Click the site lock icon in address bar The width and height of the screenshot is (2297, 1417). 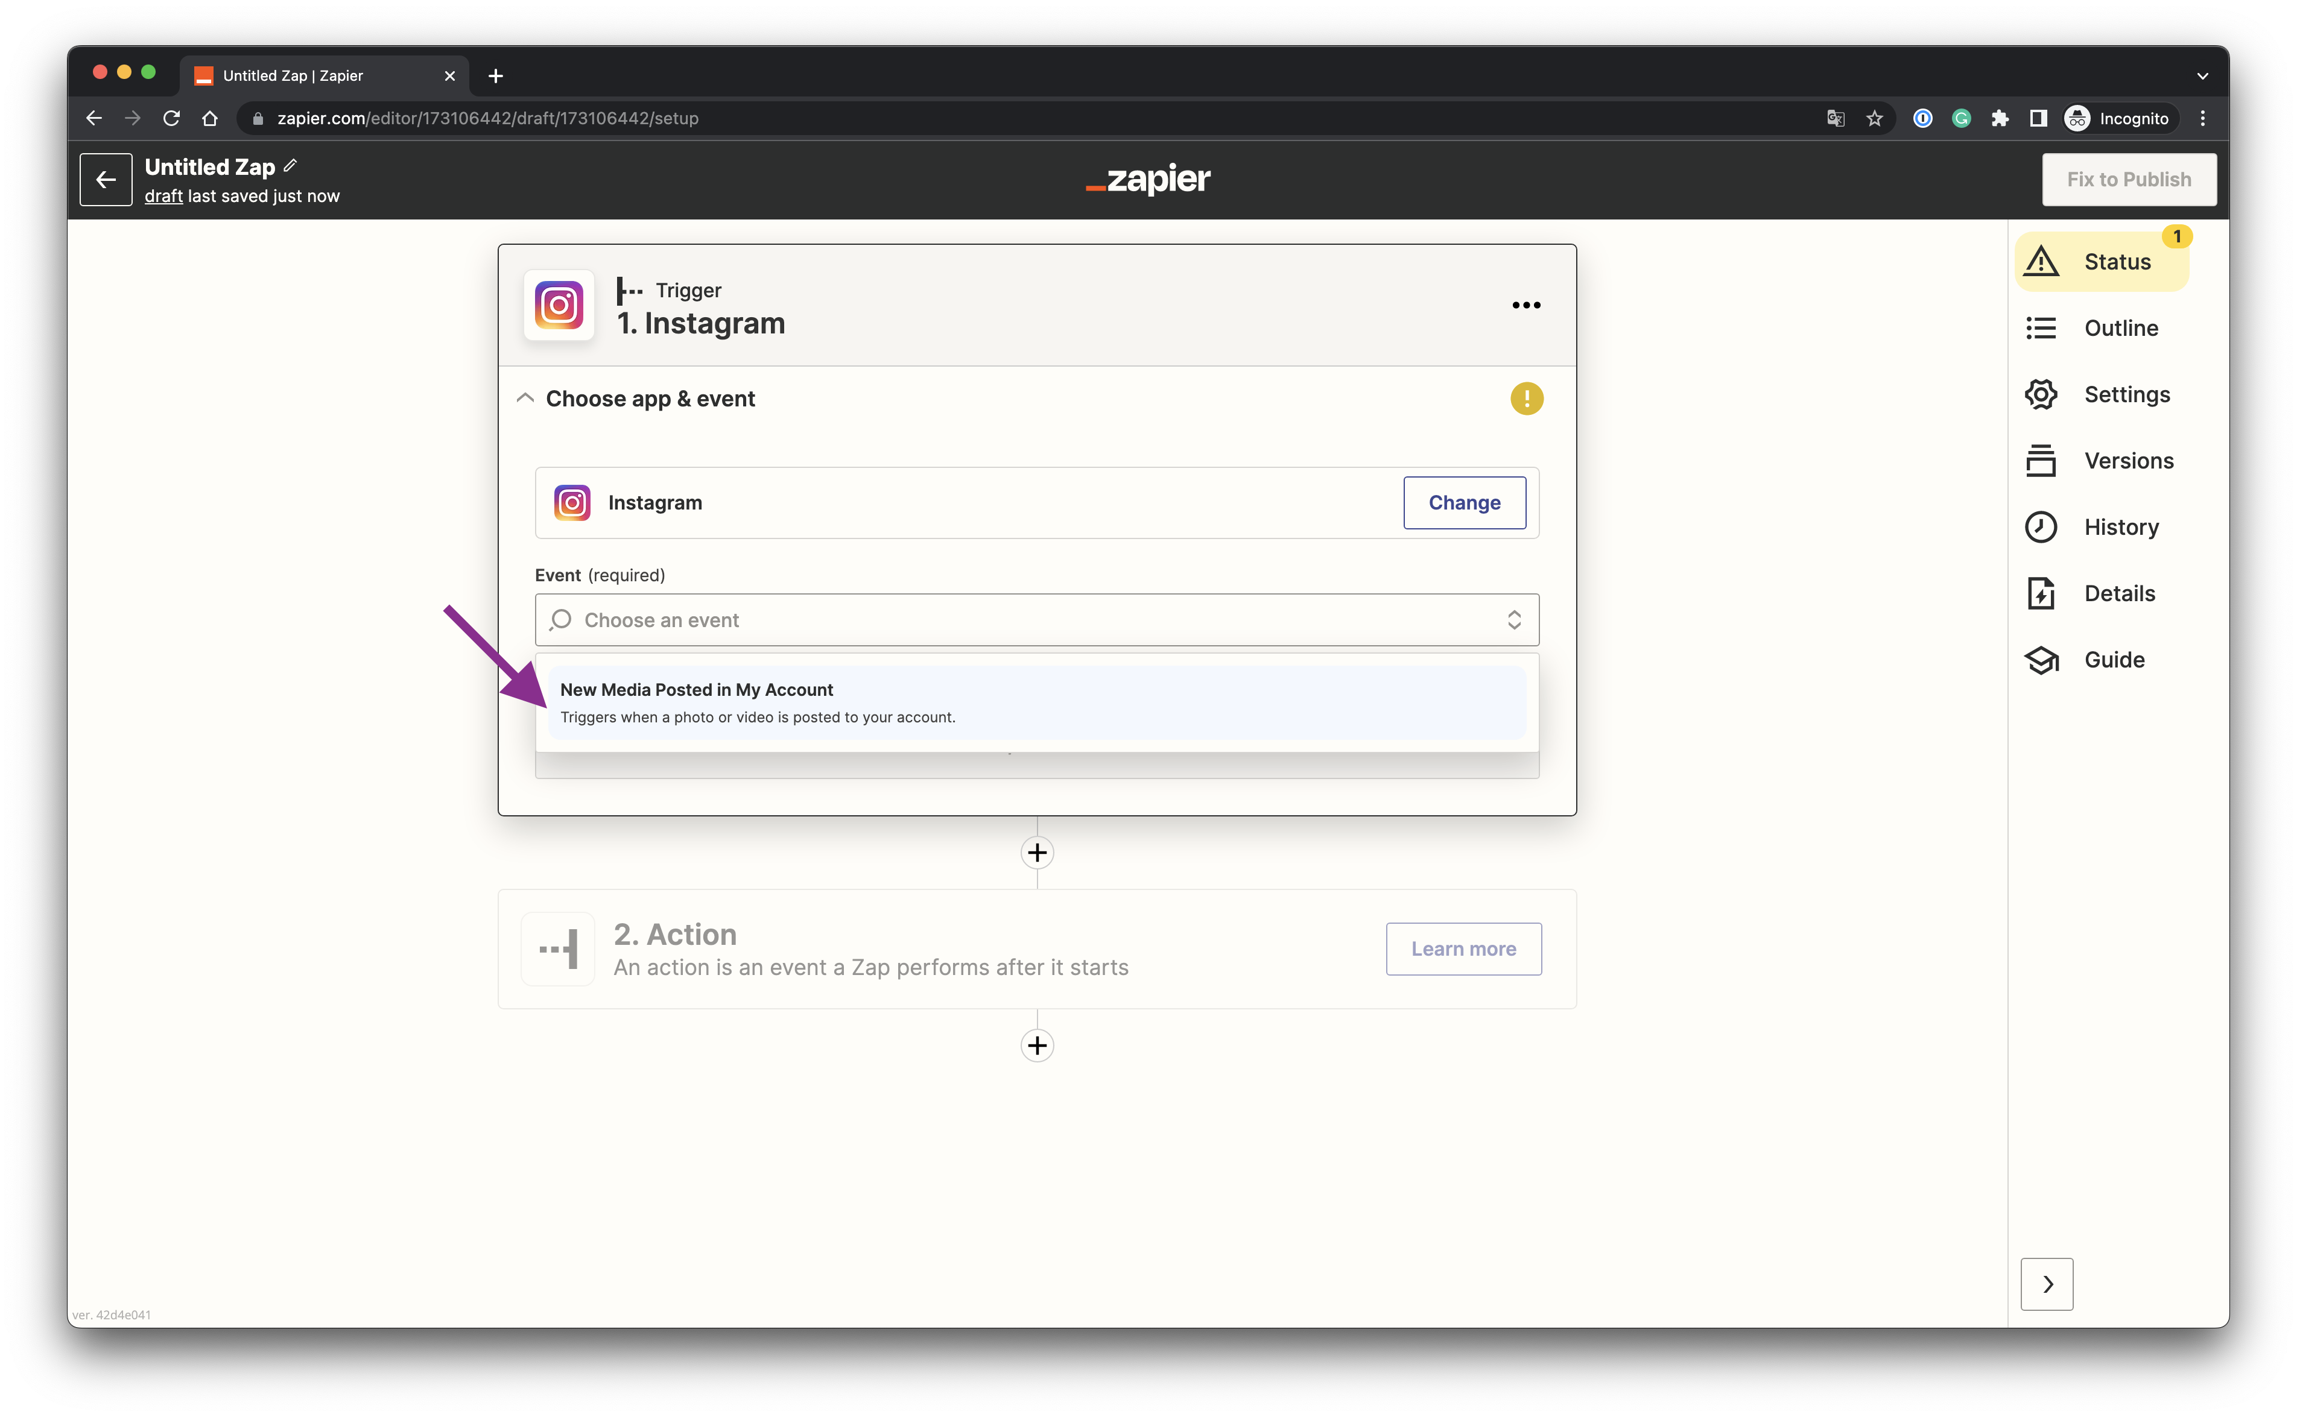pyautogui.click(x=259, y=118)
